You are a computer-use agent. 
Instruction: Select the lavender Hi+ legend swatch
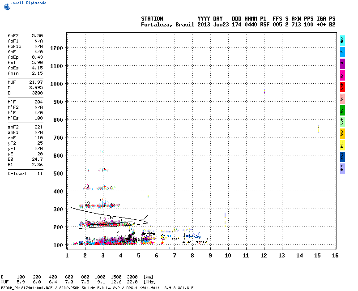[342, 169]
